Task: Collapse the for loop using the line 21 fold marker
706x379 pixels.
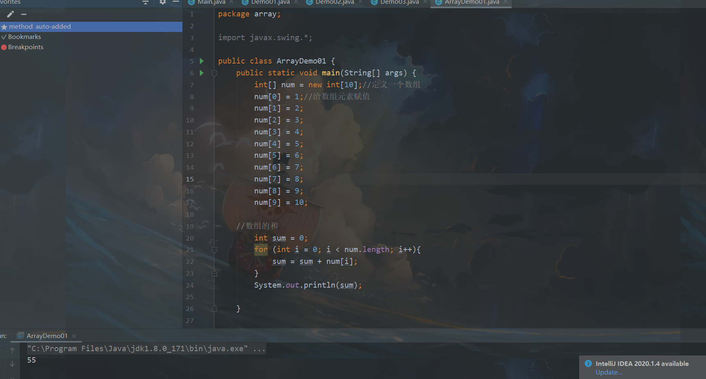Action: click(214, 250)
